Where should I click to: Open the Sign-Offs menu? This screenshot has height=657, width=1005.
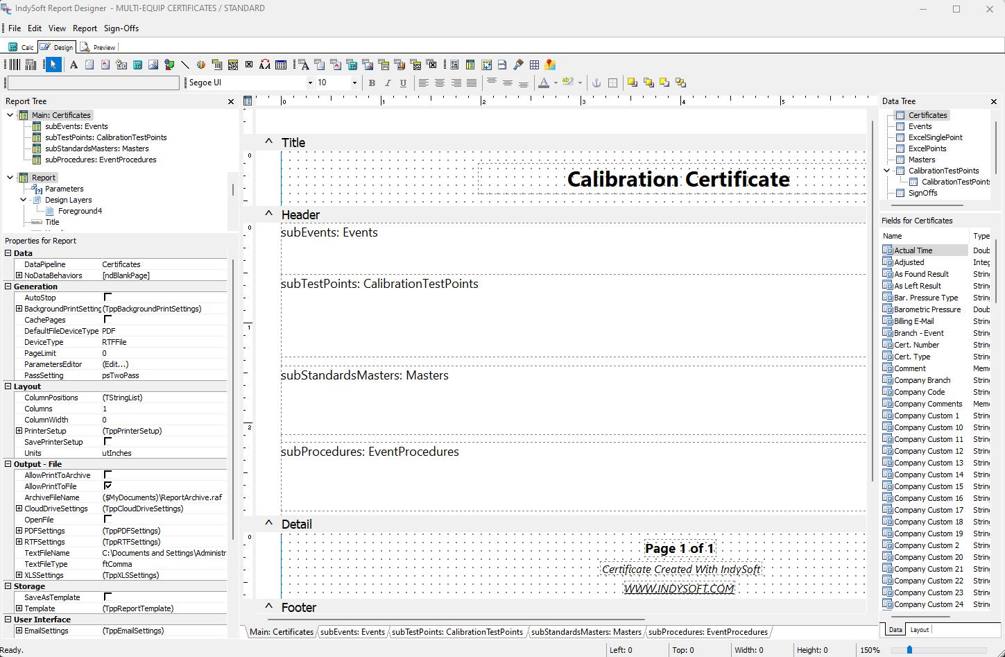(121, 28)
